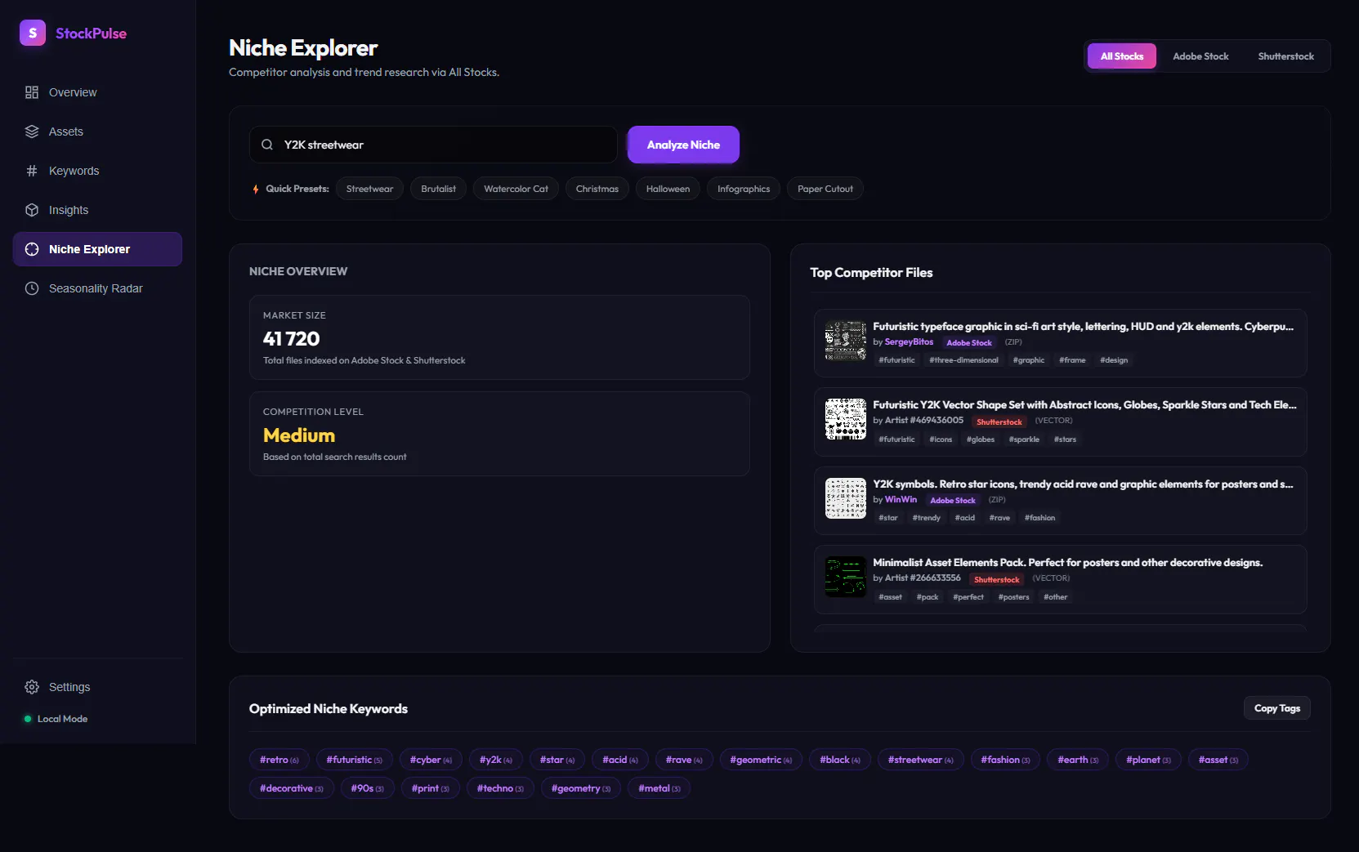Click the #three-dimensional competitor tag
Viewport: 1359px width, 852px height.
pos(963,360)
